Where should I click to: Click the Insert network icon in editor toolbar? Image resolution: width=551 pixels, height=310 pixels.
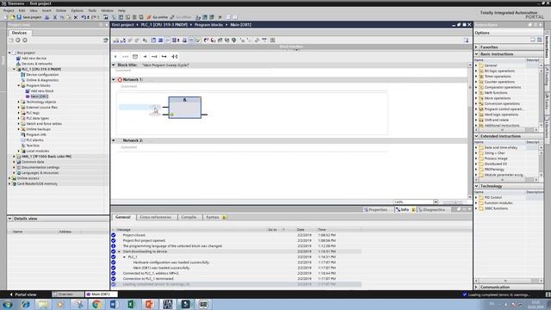[x=116, y=40]
